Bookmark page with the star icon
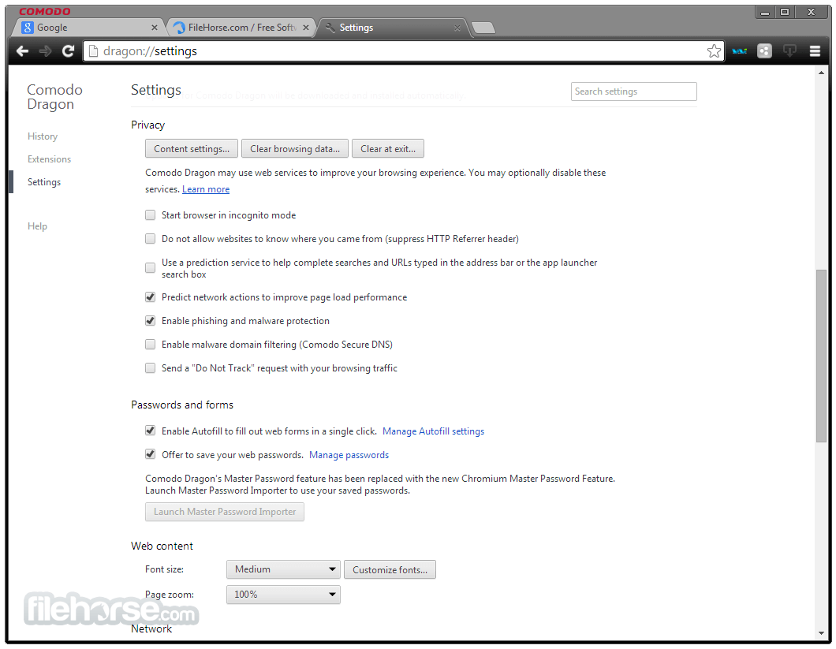 pyautogui.click(x=714, y=51)
